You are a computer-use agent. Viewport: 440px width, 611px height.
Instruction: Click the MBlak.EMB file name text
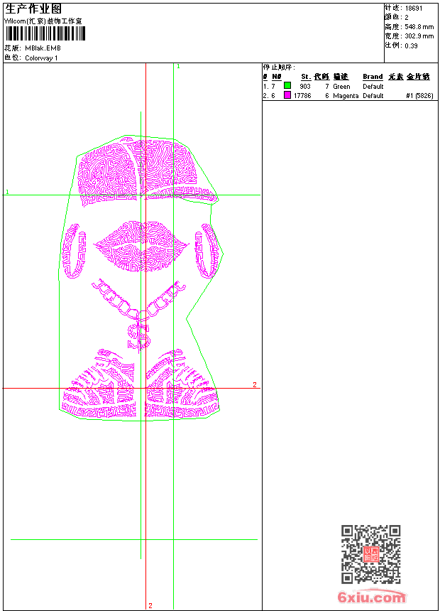[43, 48]
